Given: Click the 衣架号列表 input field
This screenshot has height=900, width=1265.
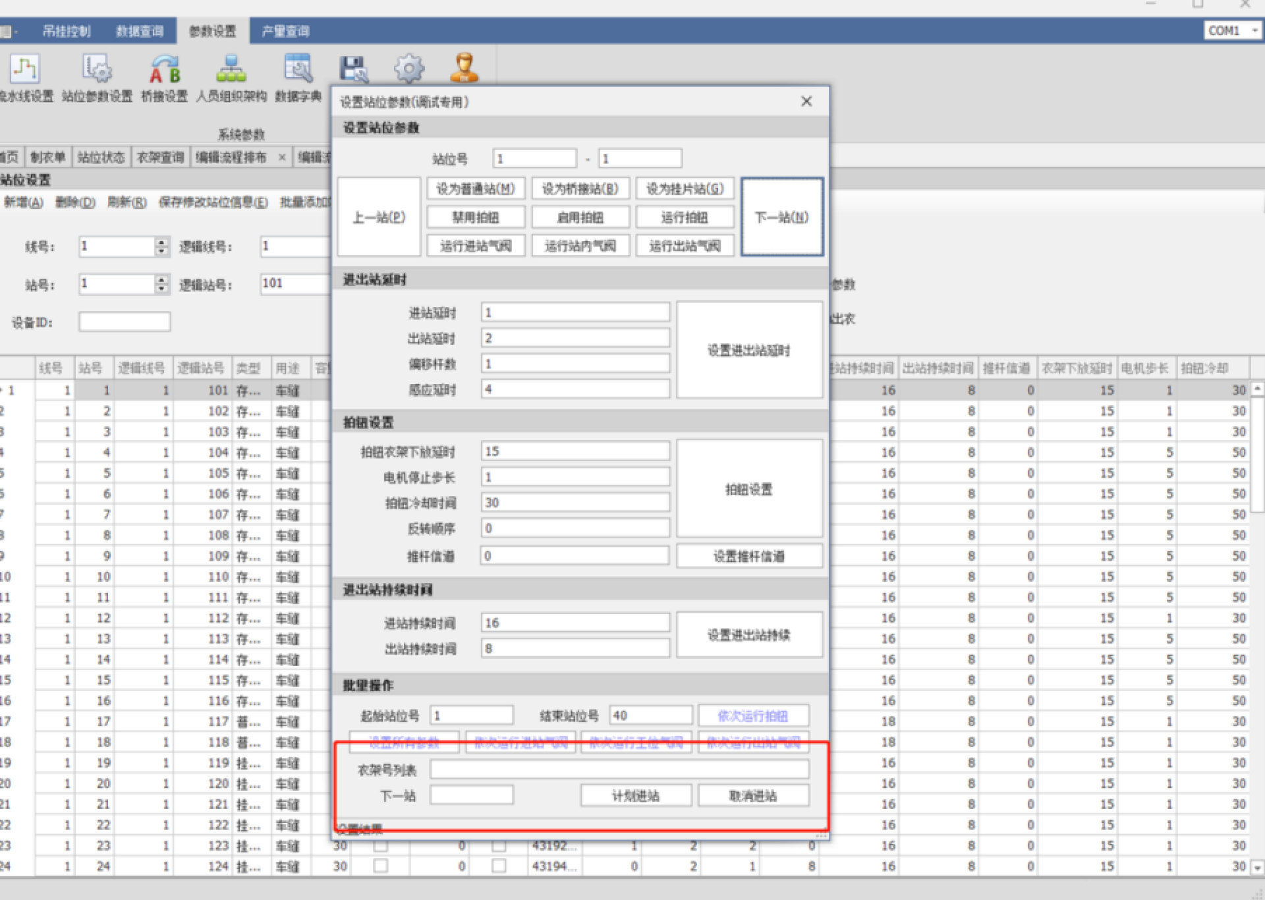Looking at the screenshot, I should point(619,770).
